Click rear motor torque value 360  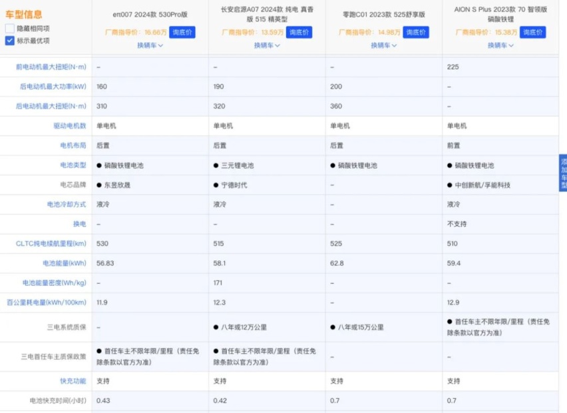pos(336,106)
